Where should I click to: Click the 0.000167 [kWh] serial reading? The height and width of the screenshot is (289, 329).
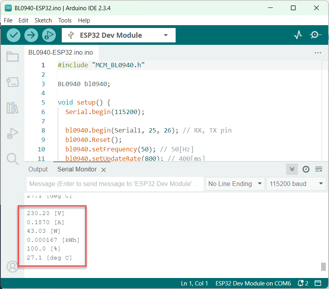click(53, 240)
